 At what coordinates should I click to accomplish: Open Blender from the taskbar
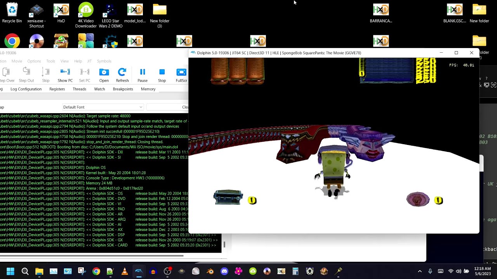click(210, 271)
